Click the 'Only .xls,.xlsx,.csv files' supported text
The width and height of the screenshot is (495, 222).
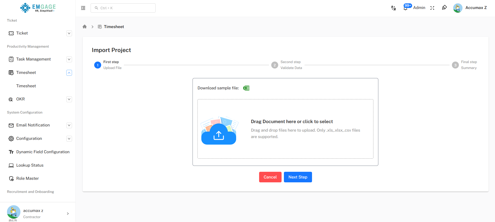[338, 130]
